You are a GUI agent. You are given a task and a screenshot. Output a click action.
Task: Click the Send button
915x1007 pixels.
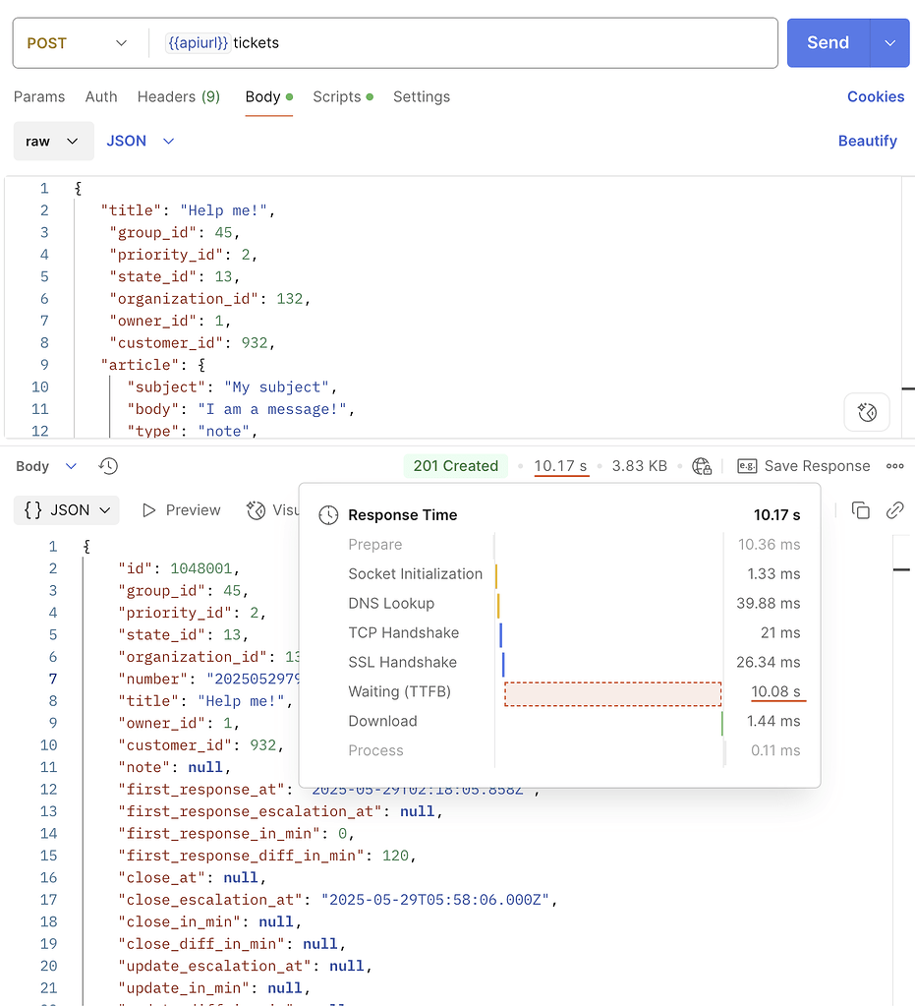click(827, 42)
